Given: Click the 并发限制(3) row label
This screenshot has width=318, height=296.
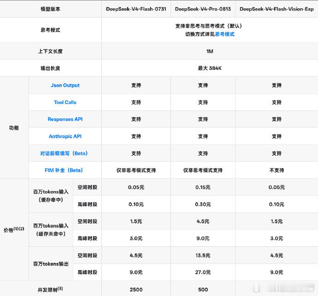Looking at the screenshot, I should click(x=50, y=289).
